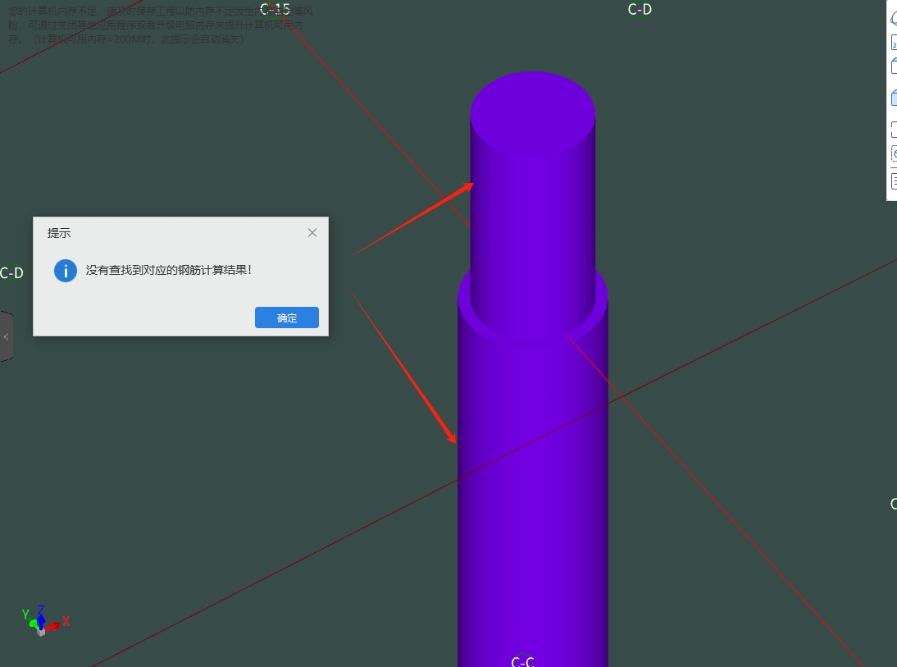Image resolution: width=897 pixels, height=667 pixels.
Task: Click the blue info icon in dialog
Action: [66, 271]
